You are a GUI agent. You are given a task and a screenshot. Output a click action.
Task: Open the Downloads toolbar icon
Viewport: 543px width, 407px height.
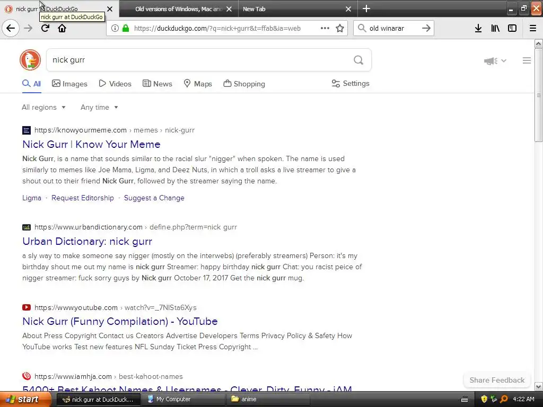coord(478,28)
